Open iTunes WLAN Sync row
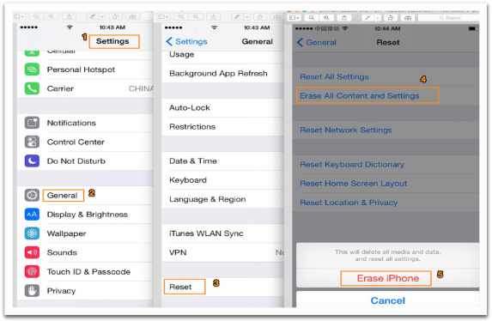The width and height of the screenshot is (492, 321). click(x=222, y=233)
